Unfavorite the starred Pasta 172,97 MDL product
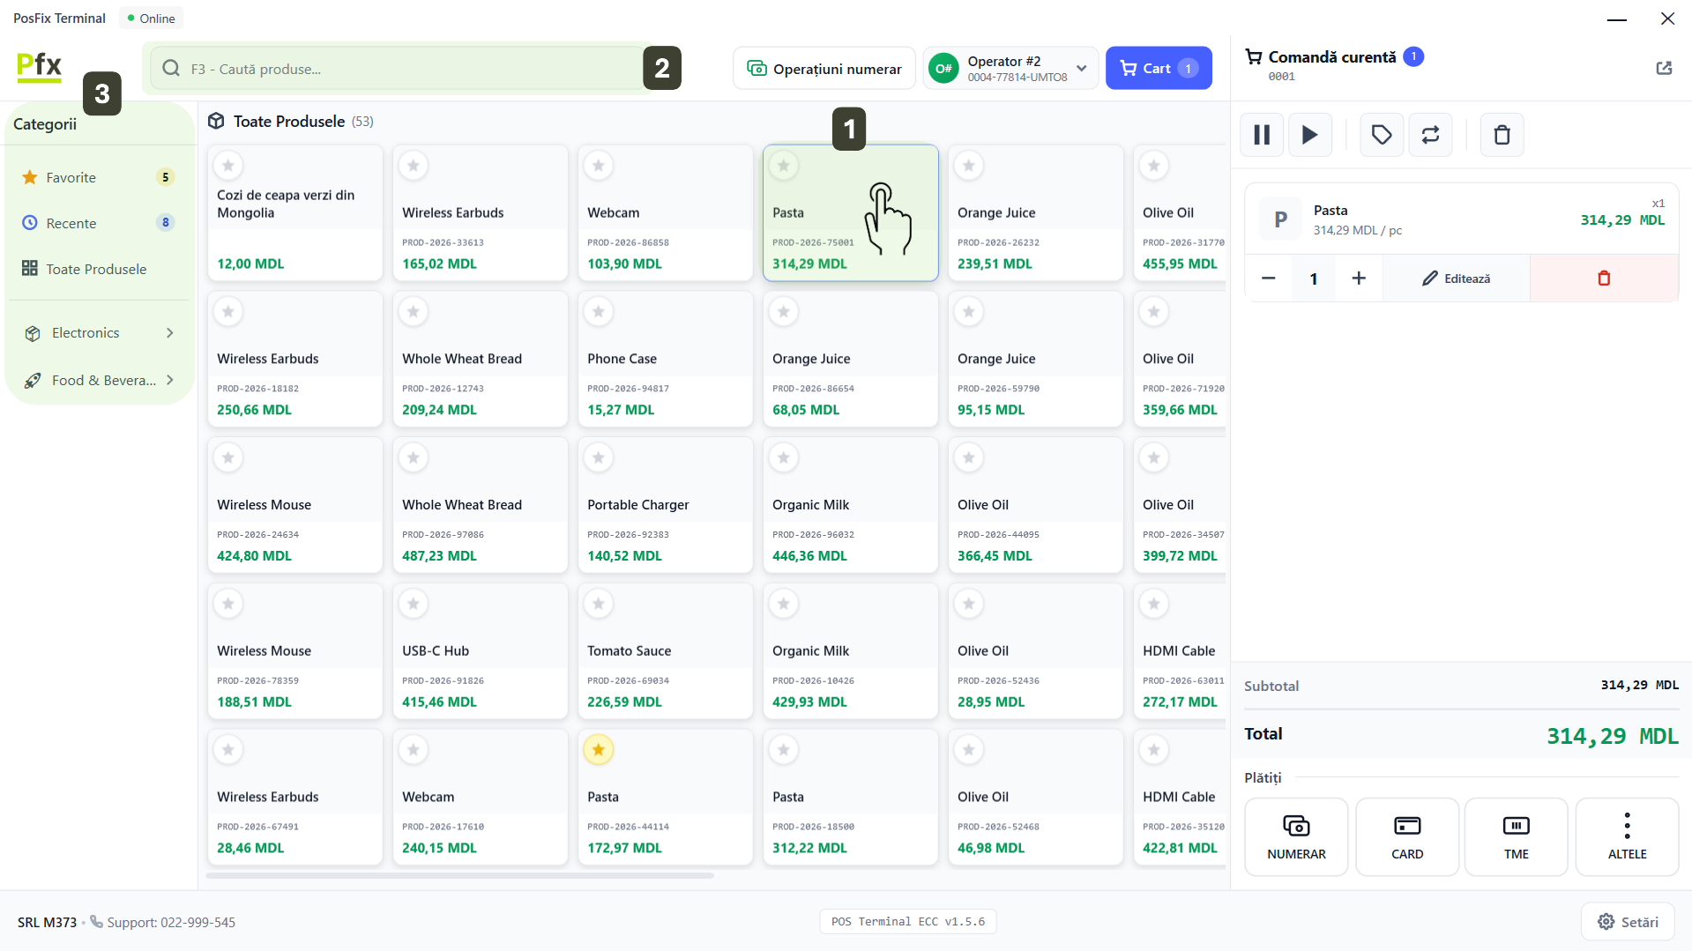1692x951 pixels. [599, 749]
